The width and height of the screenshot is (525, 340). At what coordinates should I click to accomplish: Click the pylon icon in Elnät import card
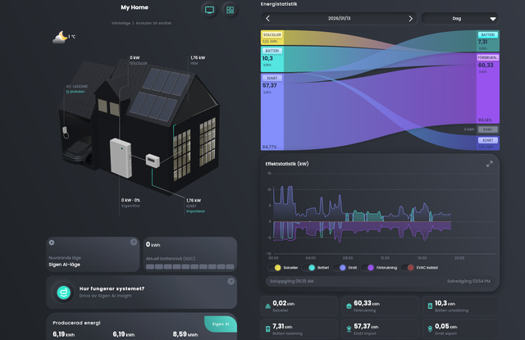[x=349, y=329]
